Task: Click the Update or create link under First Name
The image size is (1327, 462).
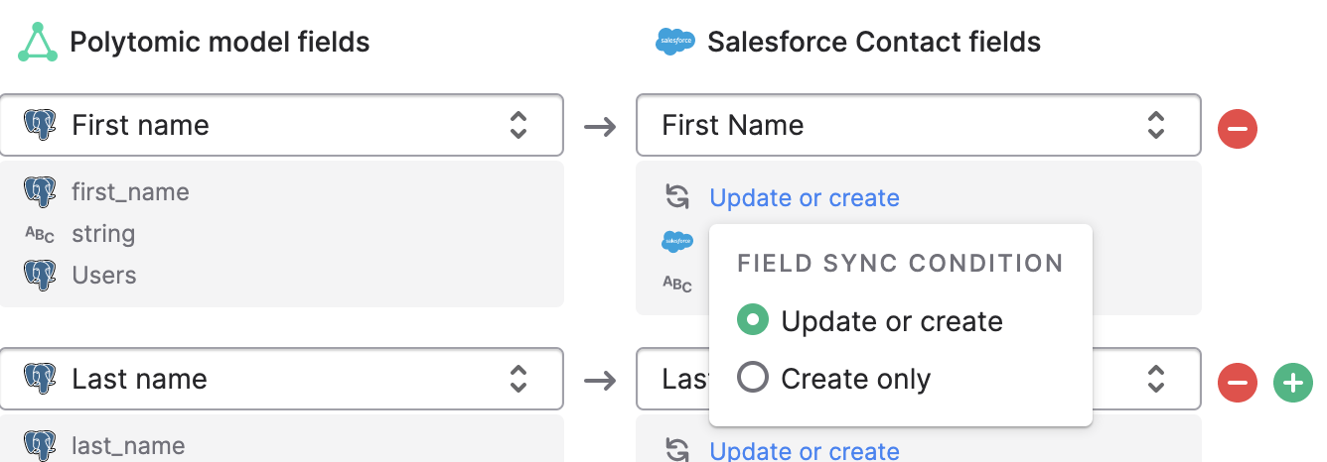Action: (x=804, y=198)
